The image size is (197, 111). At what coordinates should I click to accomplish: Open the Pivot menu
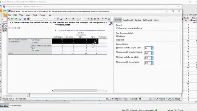click(x=35, y=15)
